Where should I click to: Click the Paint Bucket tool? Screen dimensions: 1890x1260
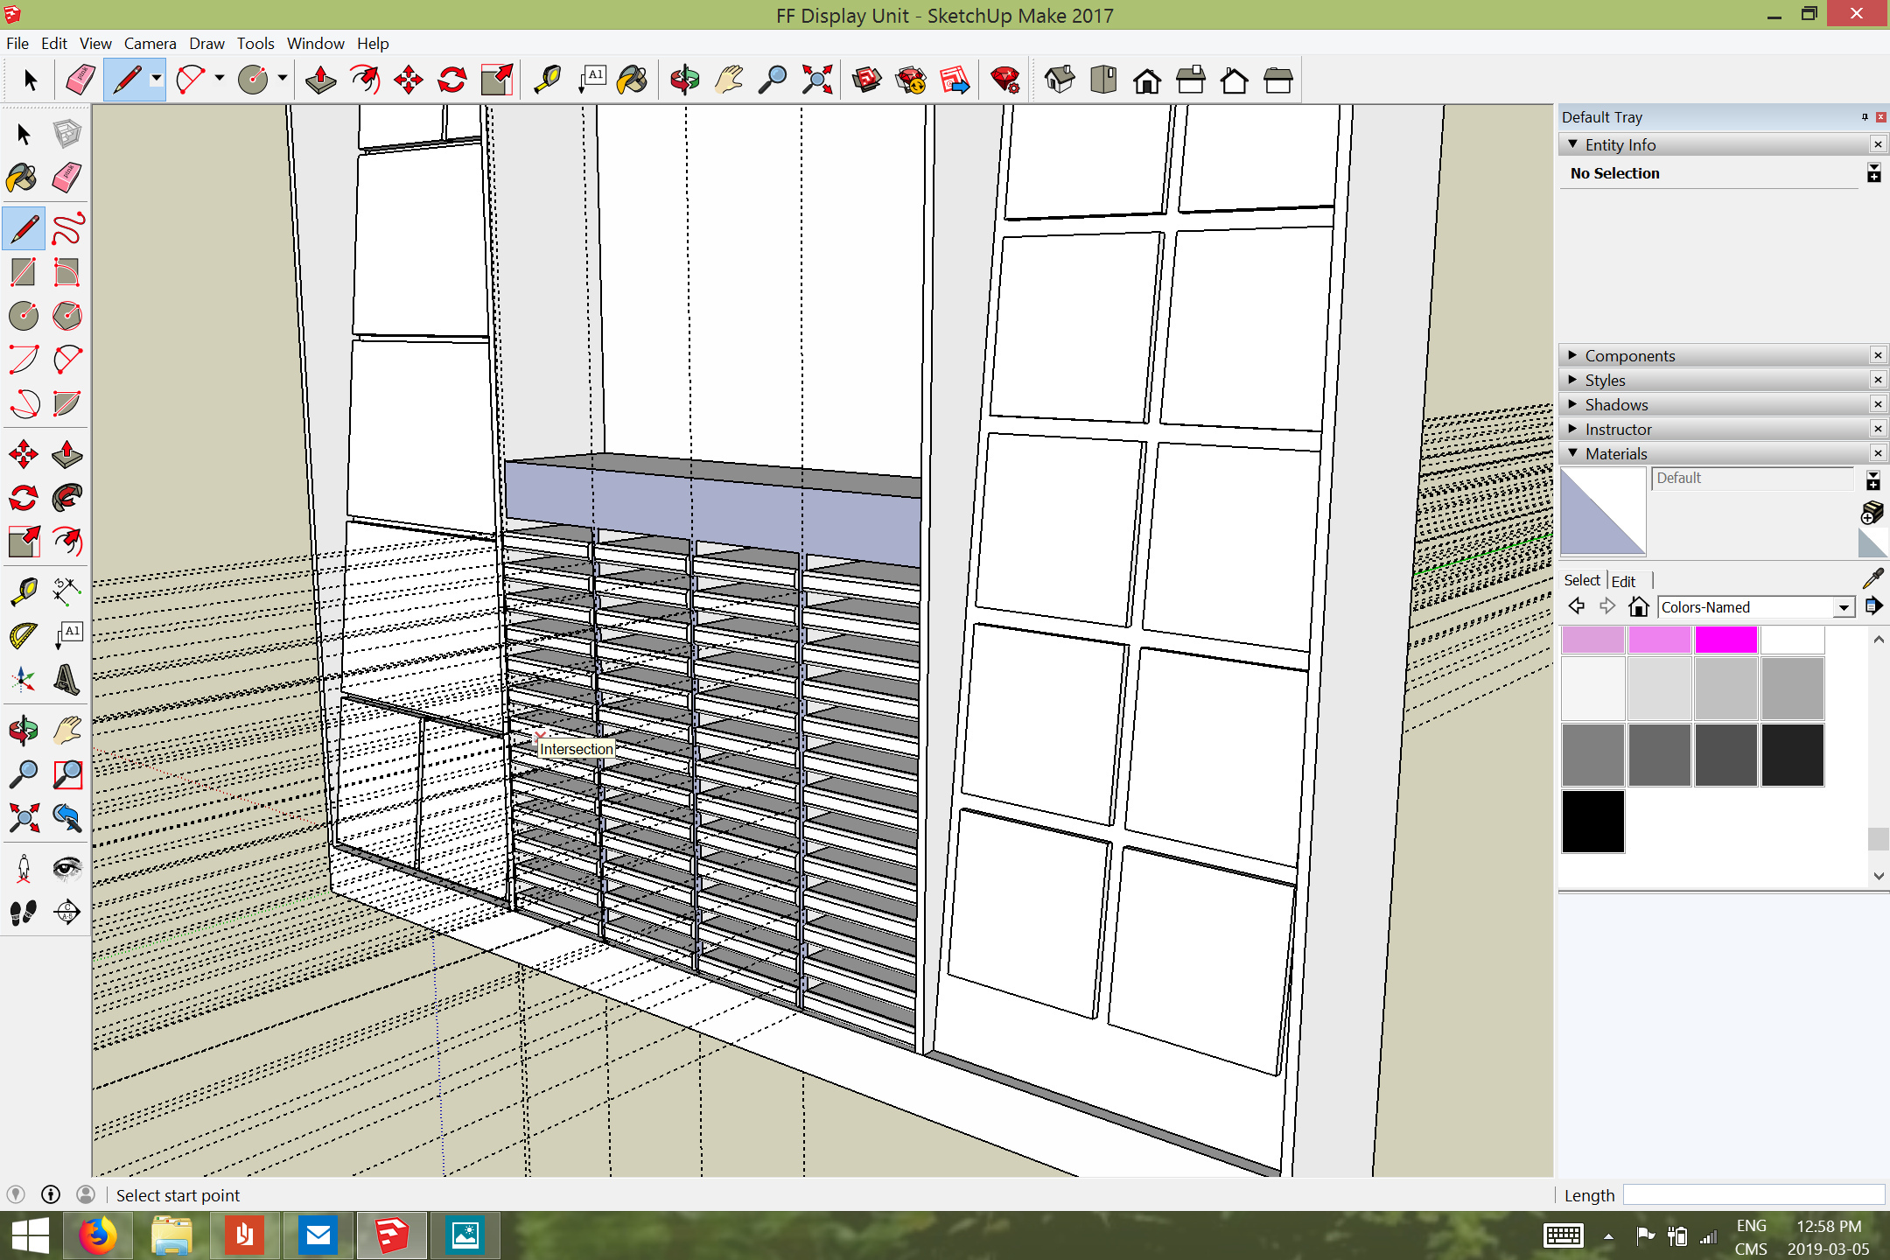point(633,80)
